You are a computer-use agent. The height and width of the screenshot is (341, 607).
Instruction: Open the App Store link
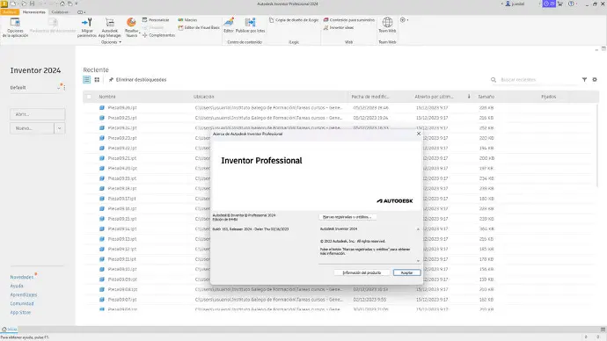pyautogui.click(x=20, y=312)
